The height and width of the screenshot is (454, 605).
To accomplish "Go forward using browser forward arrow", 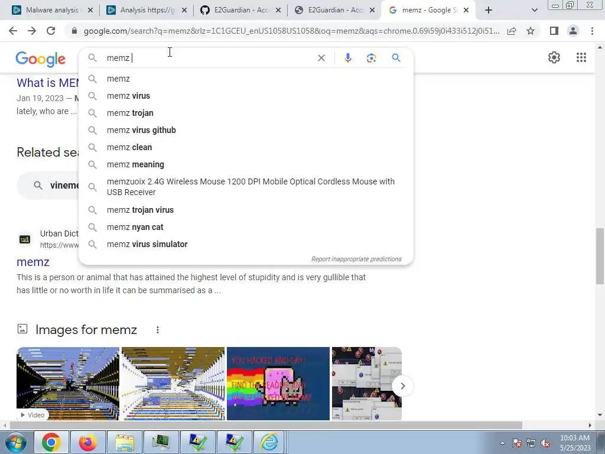I will point(32,31).
